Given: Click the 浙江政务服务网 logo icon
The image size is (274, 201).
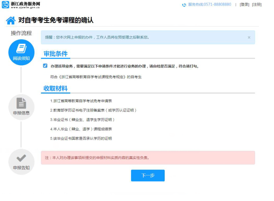Looking at the screenshot, I should pos(6,5).
